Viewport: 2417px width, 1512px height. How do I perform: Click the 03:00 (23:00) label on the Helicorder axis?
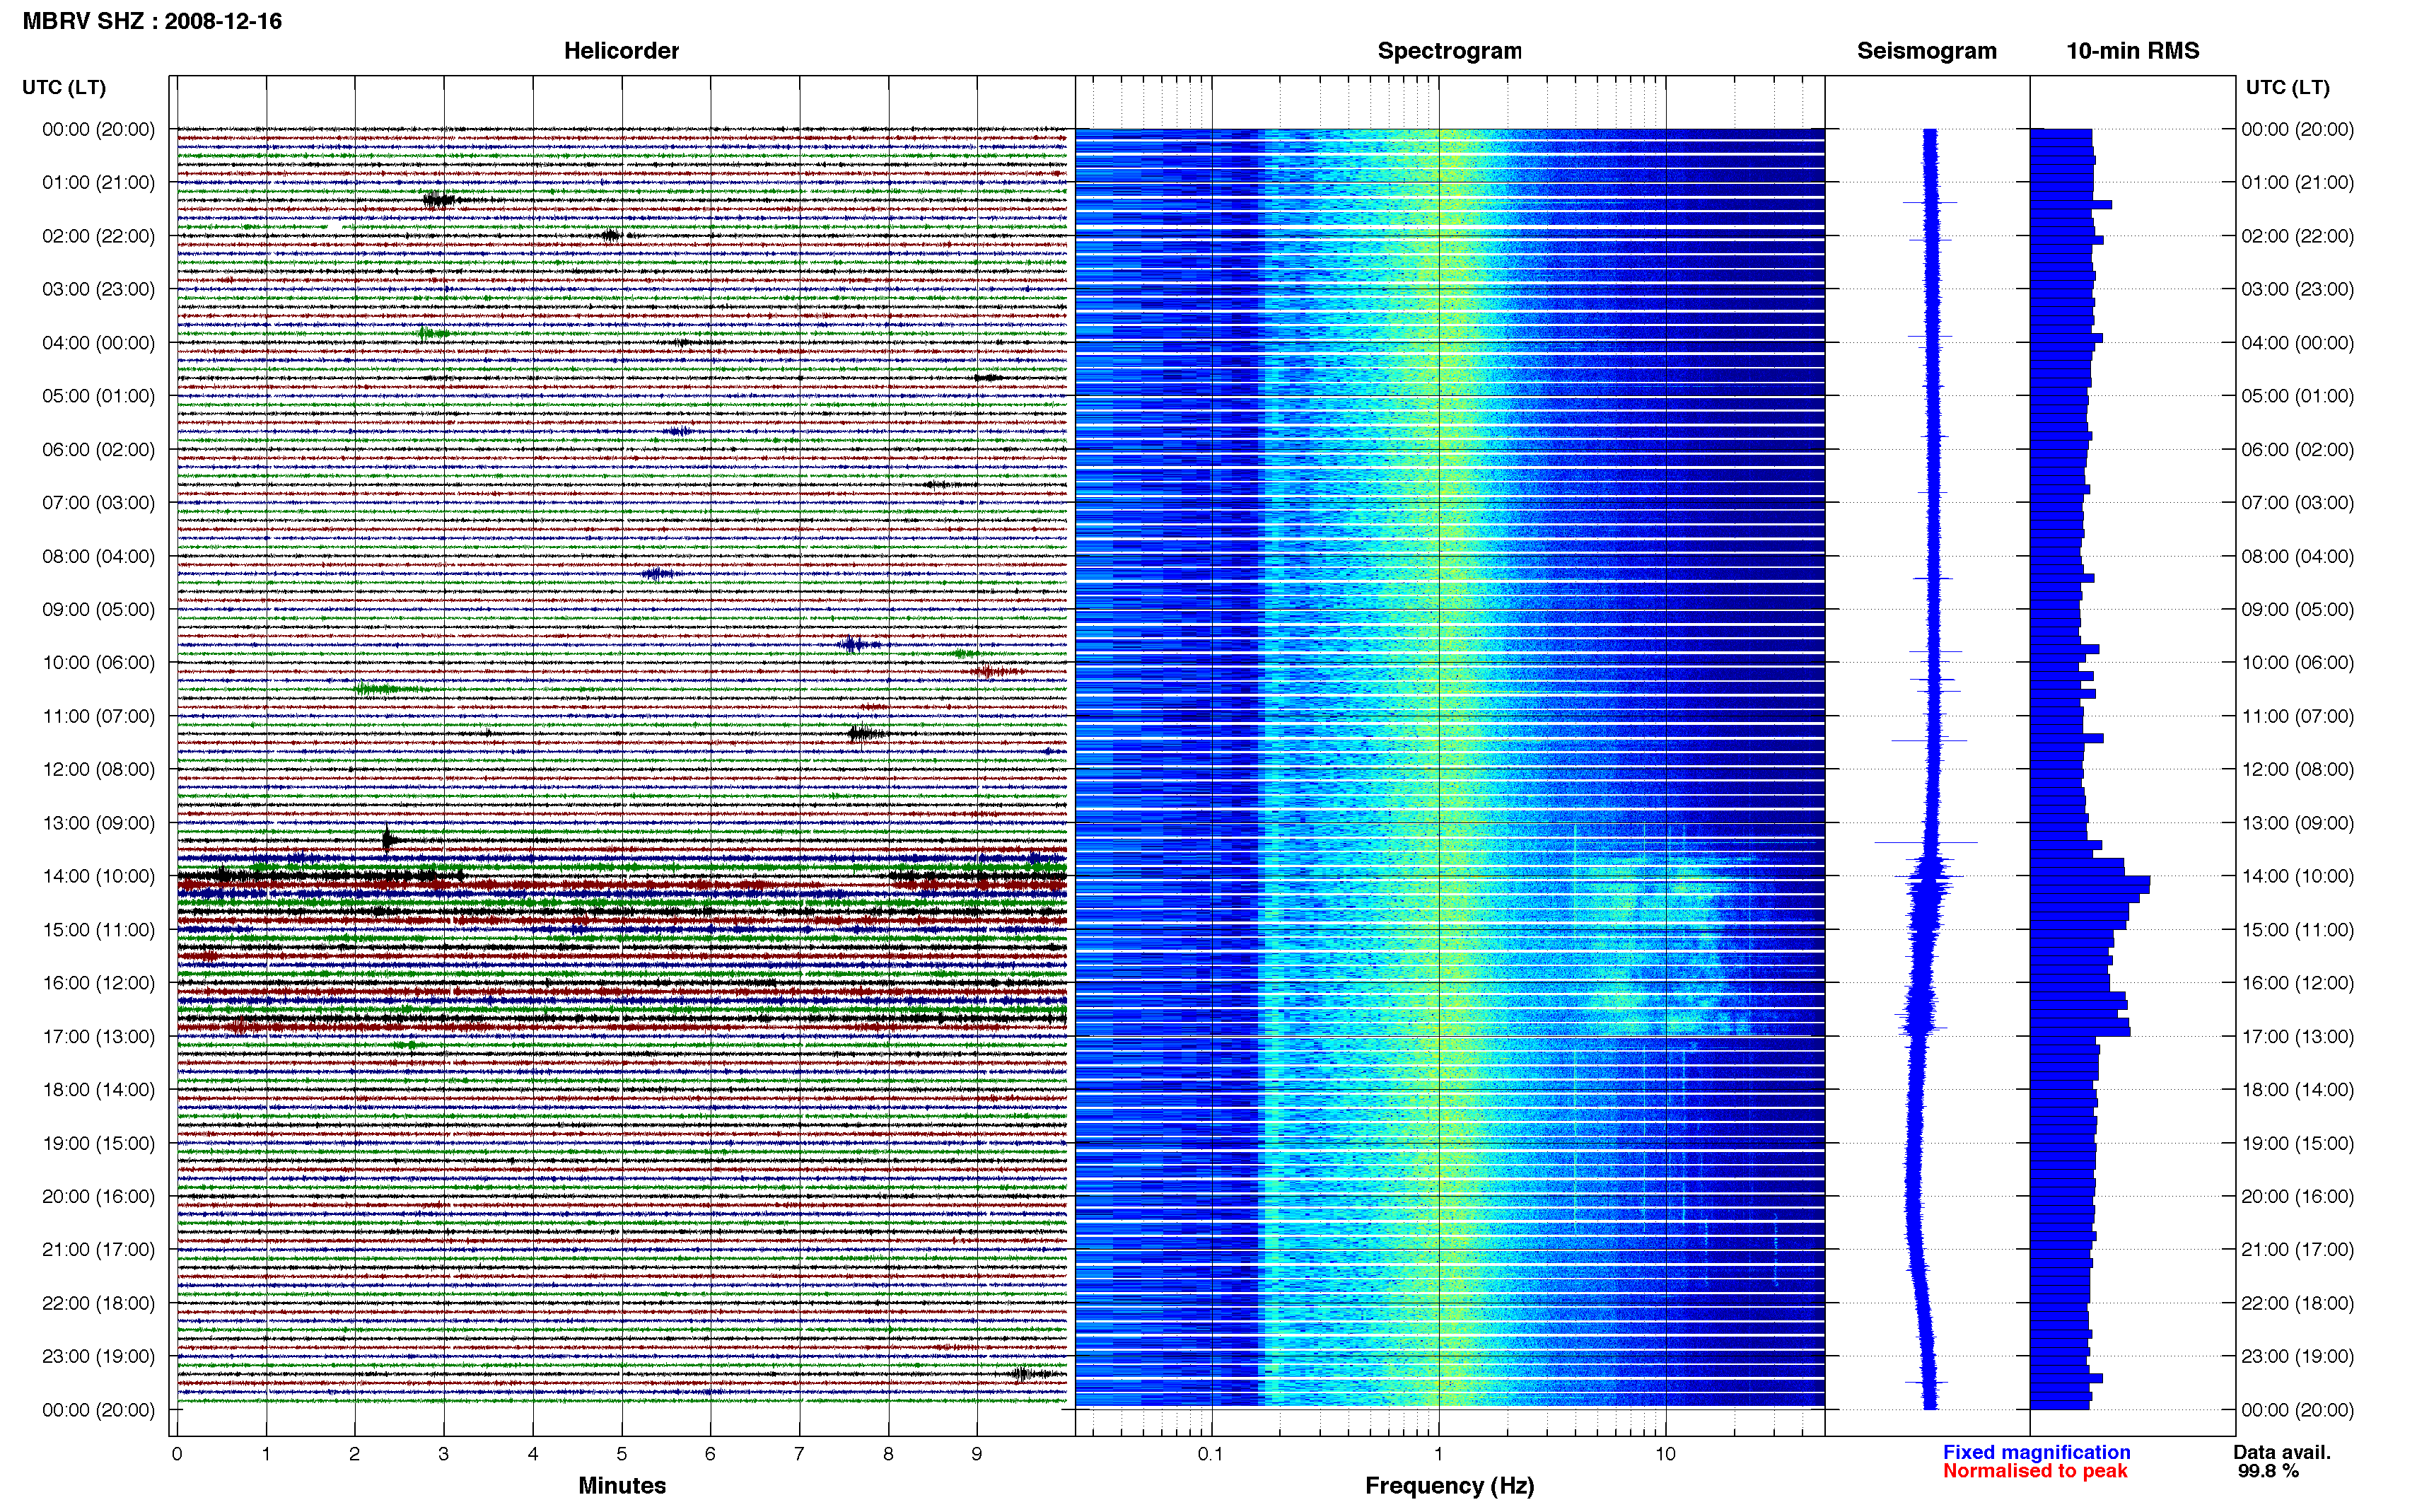(x=99, y=289)
